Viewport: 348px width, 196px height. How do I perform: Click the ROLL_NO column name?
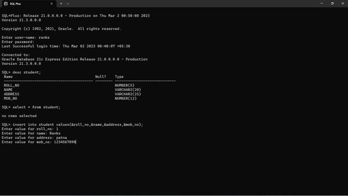11,85
